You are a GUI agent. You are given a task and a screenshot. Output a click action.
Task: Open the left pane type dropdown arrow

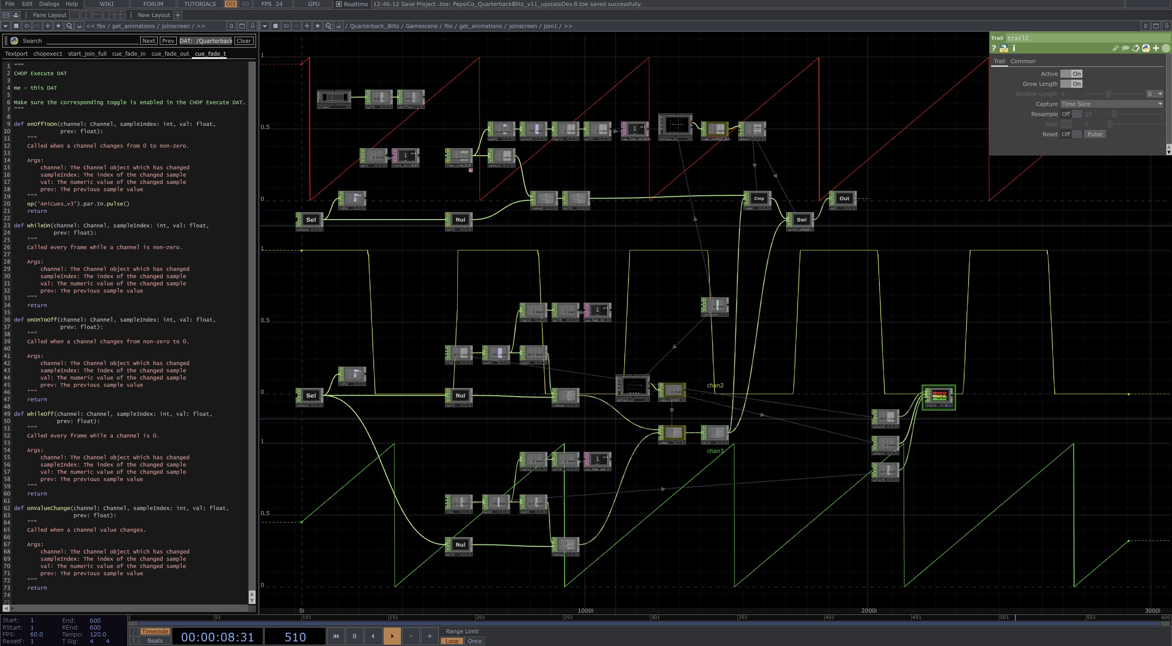tap(5, 26)
